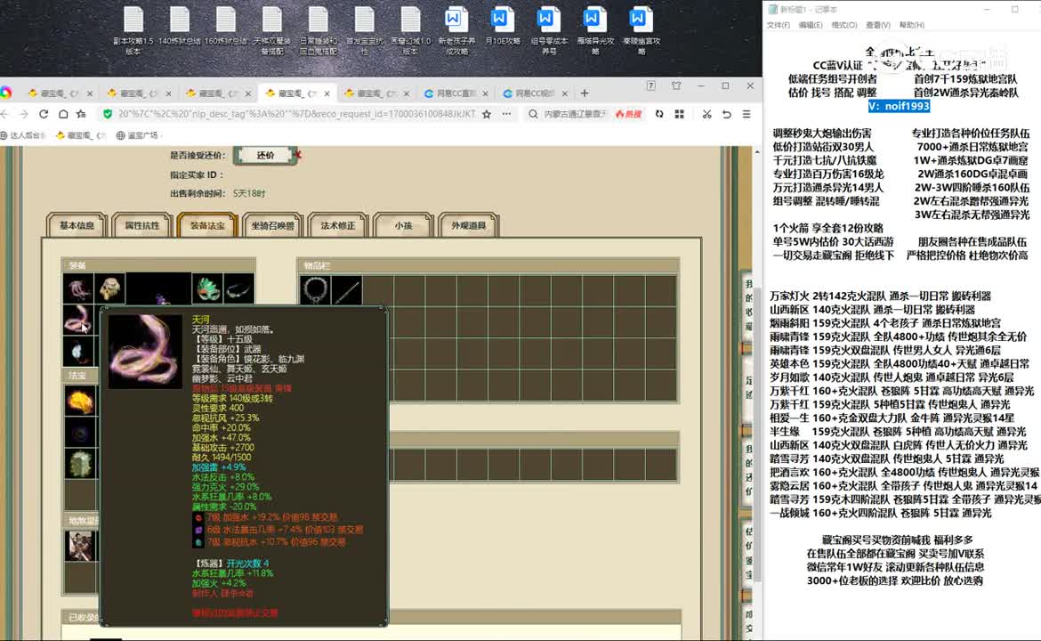Select the staff item in 物品栏
1041x641 pixels.
[x=347, y=290]
